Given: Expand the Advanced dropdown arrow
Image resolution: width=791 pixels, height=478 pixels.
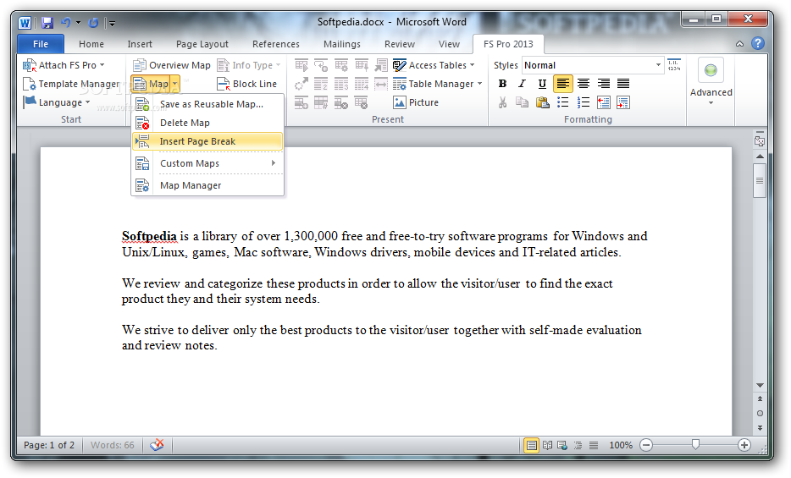Looking at the screenshot, I should (x=711, y=103).
